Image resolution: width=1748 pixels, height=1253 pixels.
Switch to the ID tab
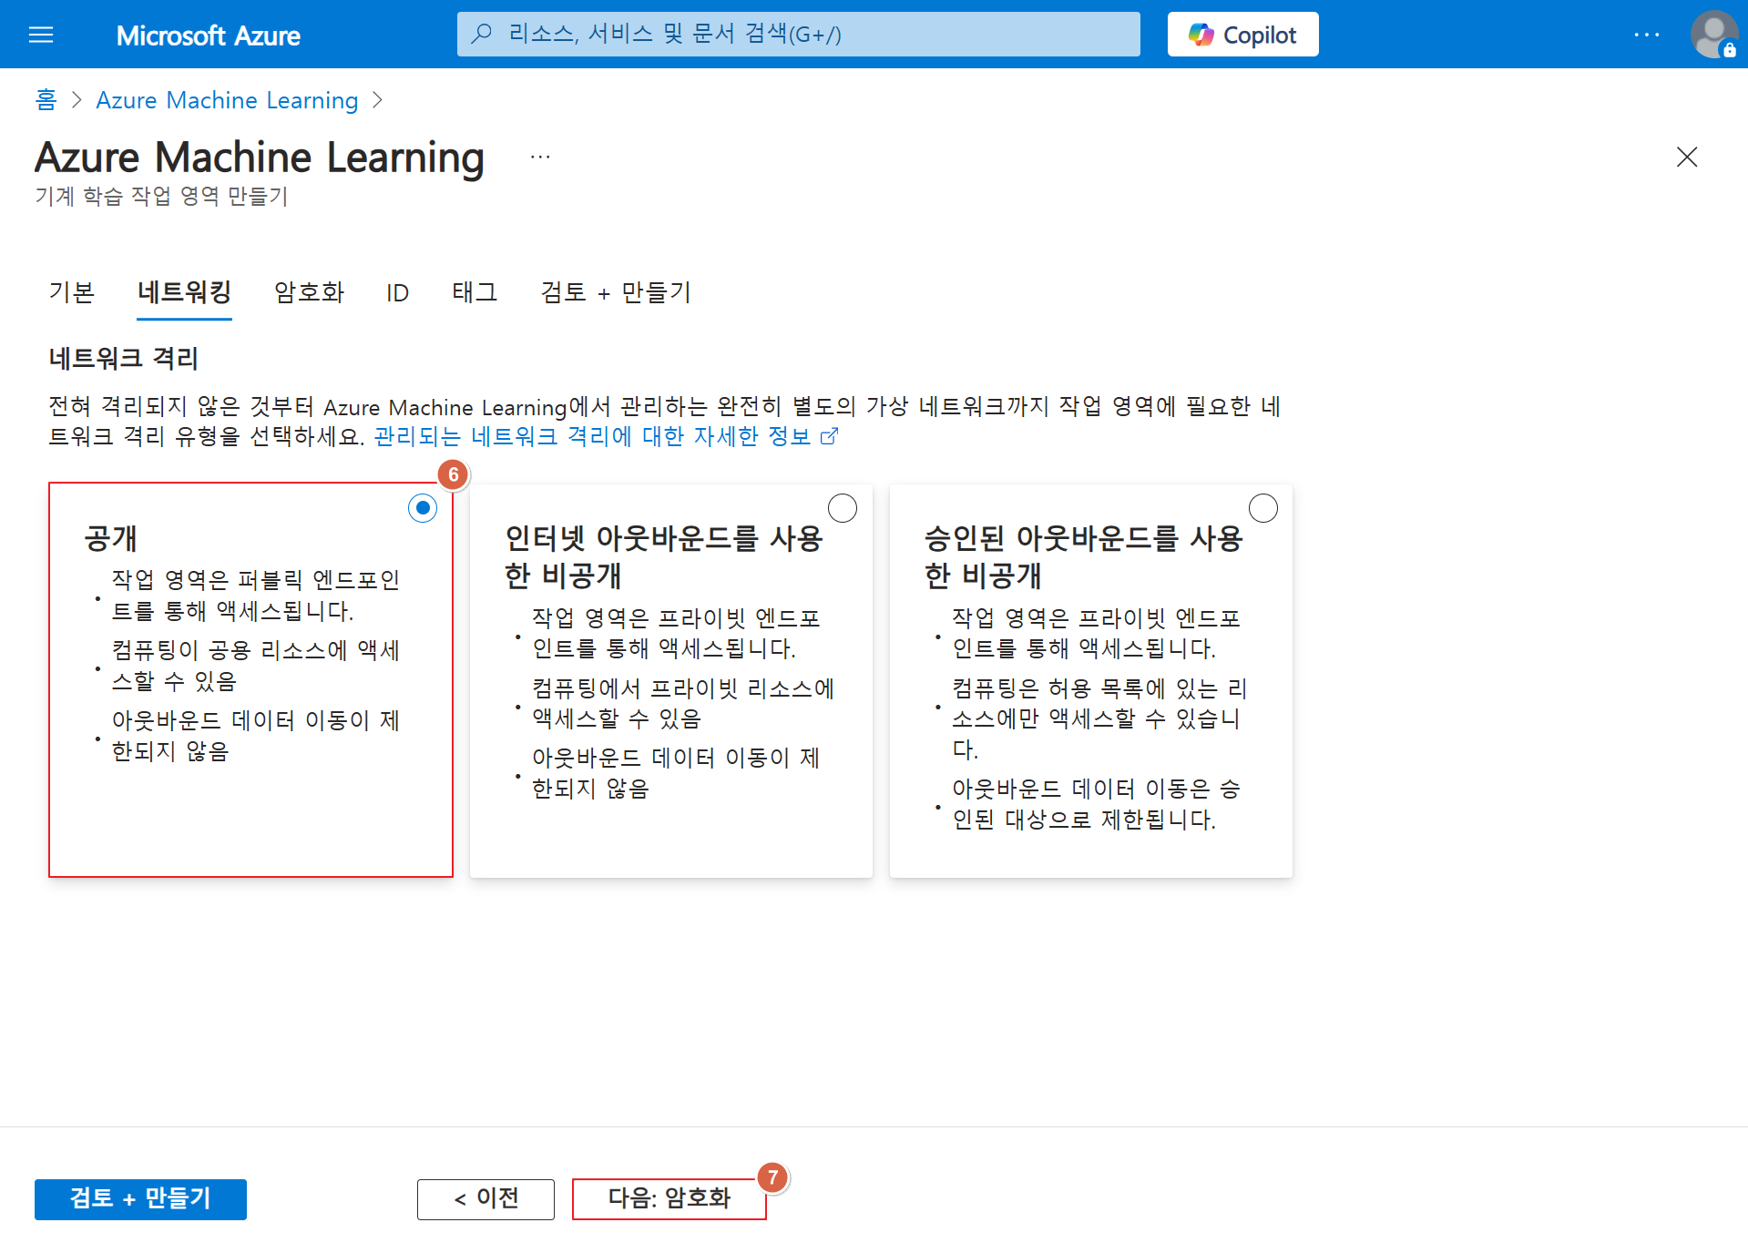[x=397, y=292]
